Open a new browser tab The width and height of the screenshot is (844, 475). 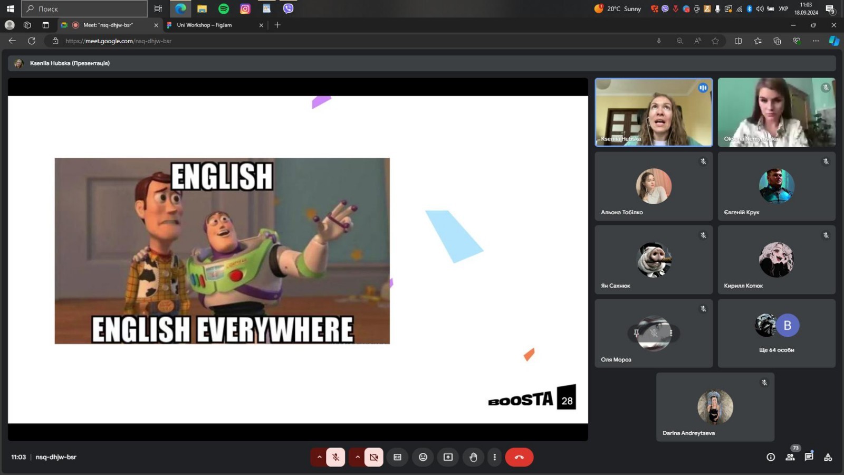[x=277, y=25]
